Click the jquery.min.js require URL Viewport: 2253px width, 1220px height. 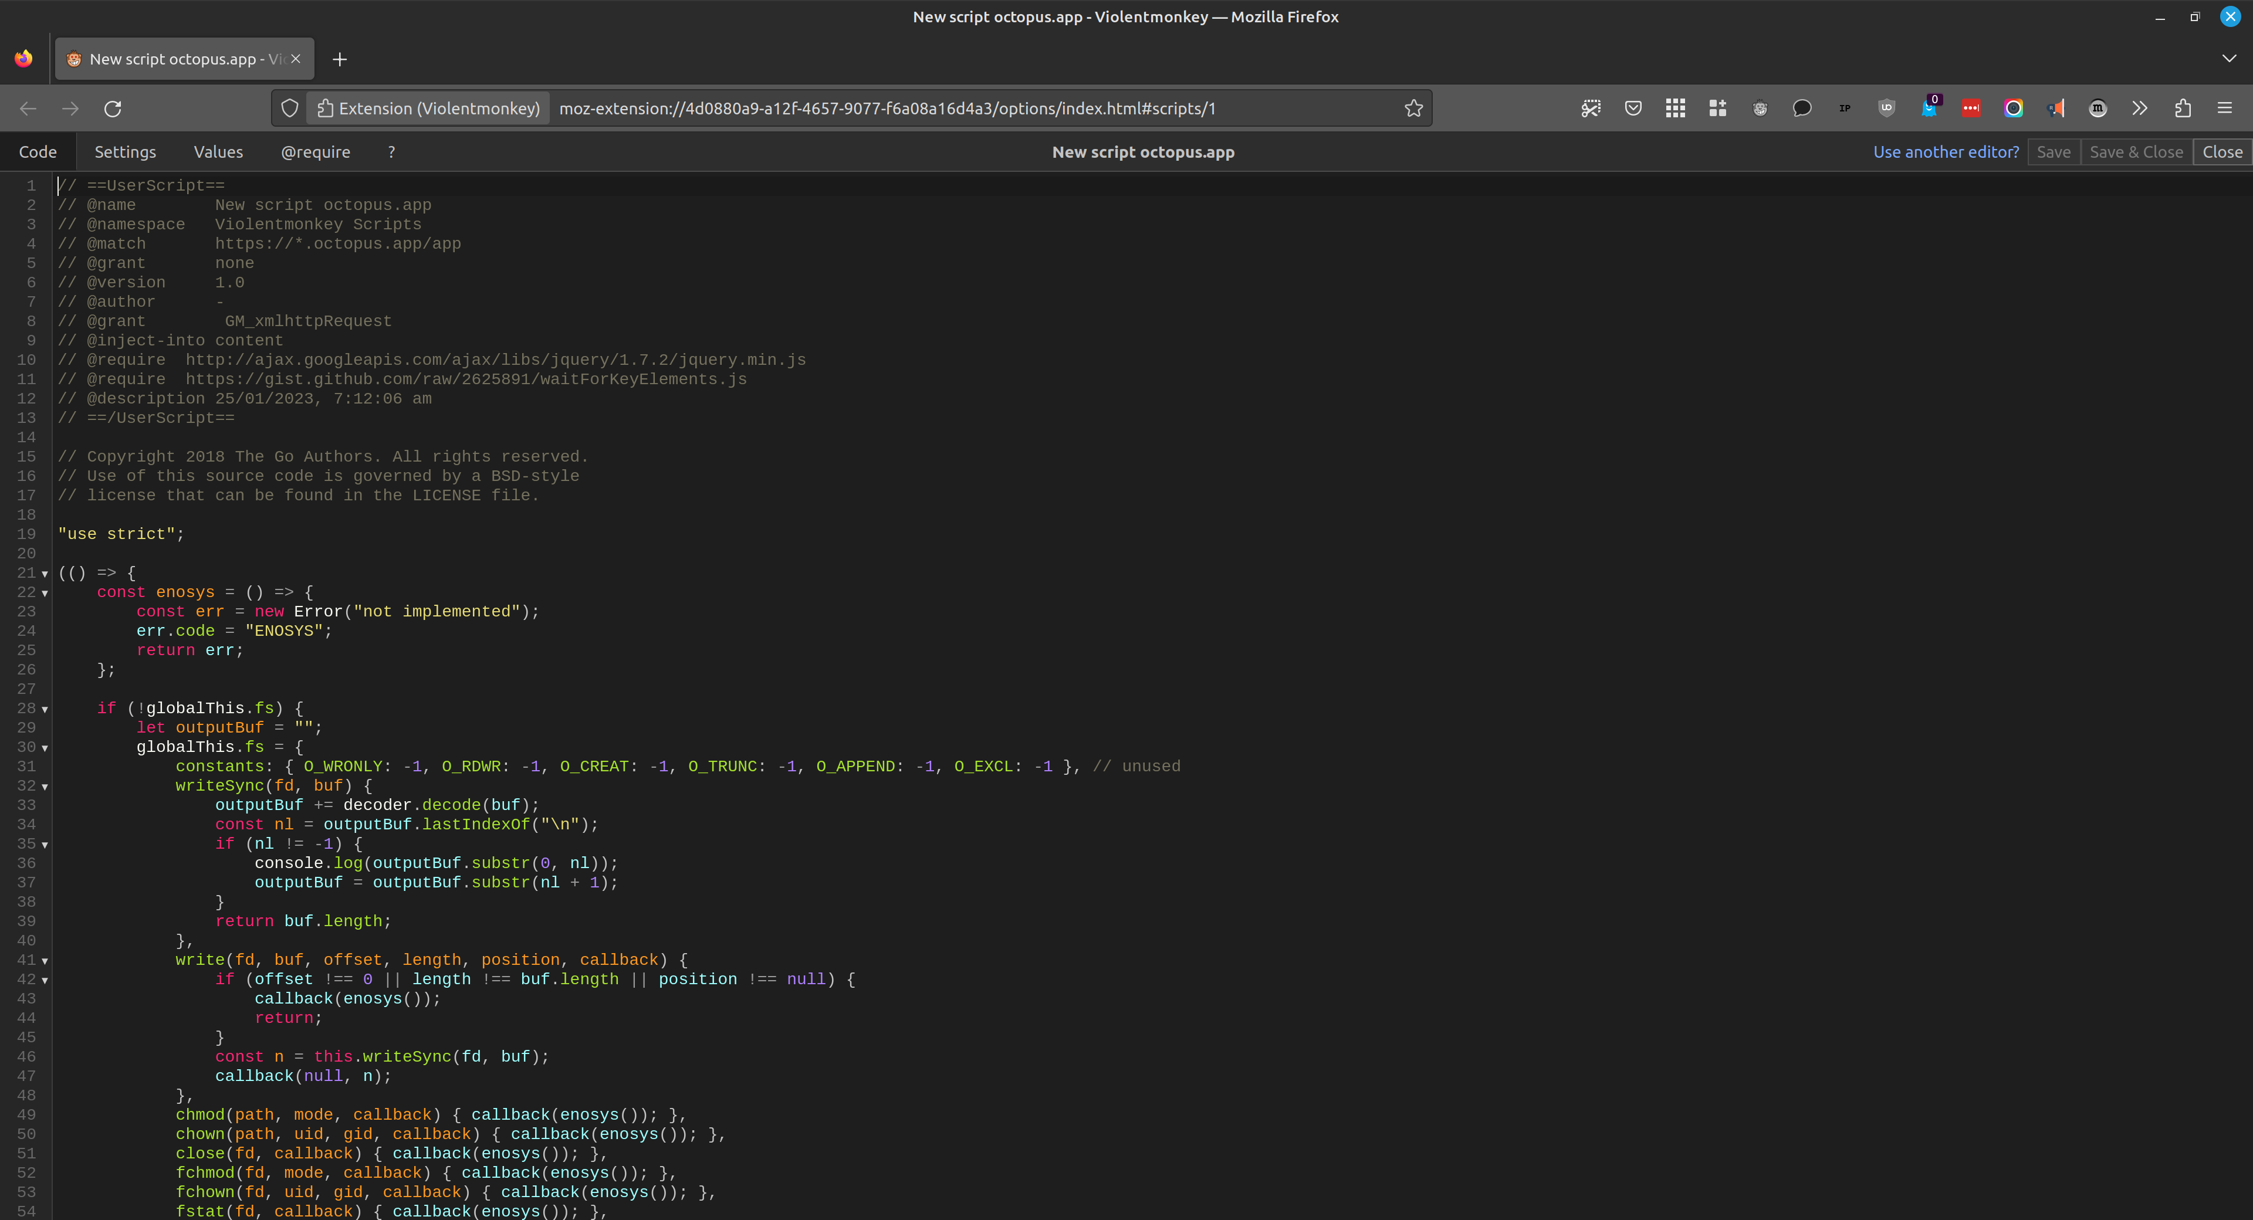tap(495, 360)
